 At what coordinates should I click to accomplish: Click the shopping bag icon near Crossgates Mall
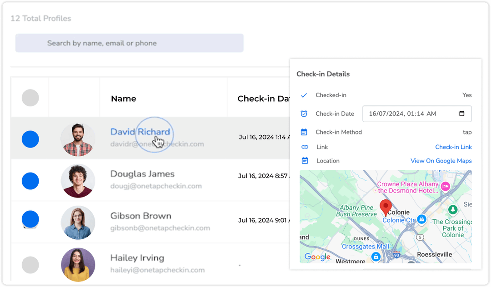click(x=376, y=257)
